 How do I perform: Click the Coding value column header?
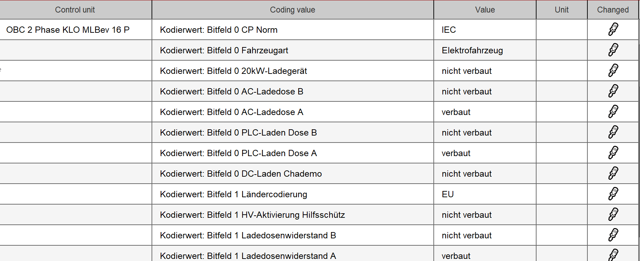292,10
